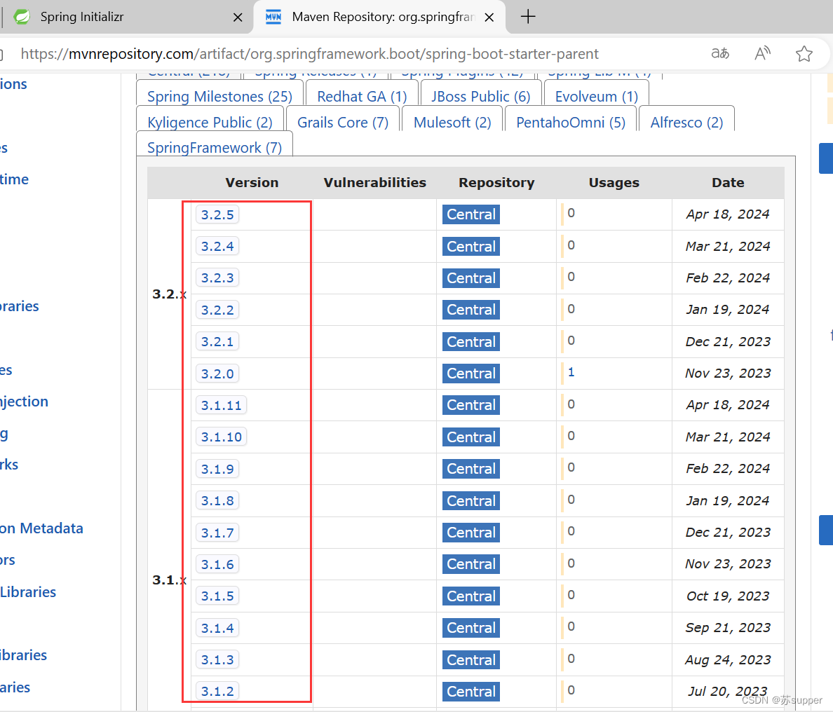
Task: Click the Version column header
Action: coord(252,183)
